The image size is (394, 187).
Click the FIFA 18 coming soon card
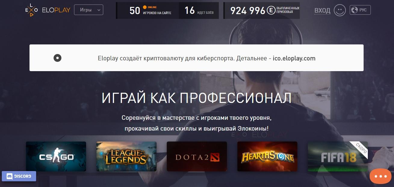pyautogui.click(x=338, y=156)
